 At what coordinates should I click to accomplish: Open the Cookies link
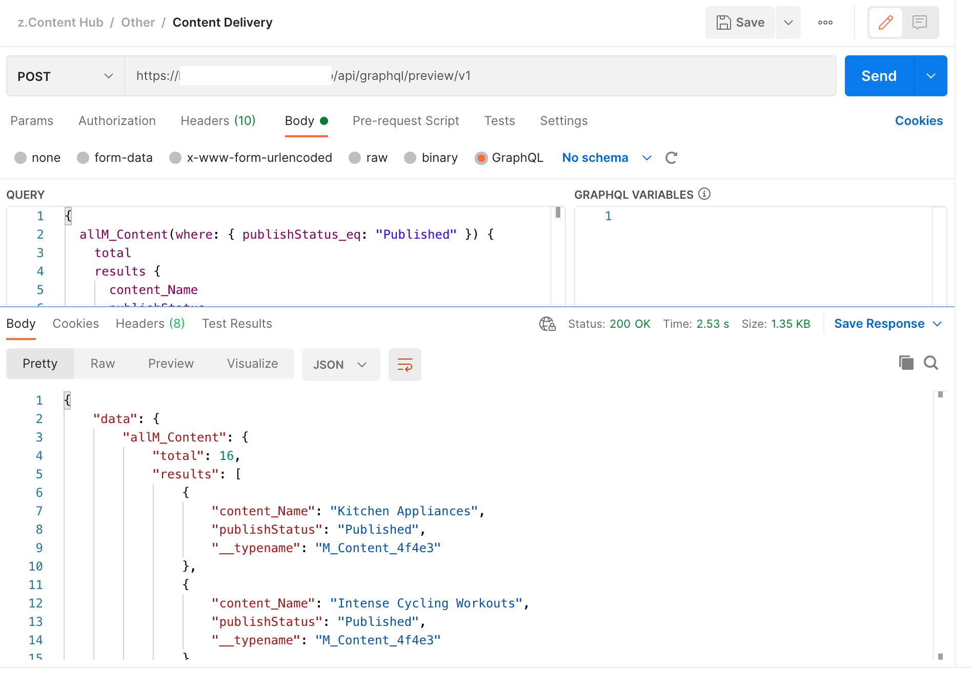(x=919, y=121)
